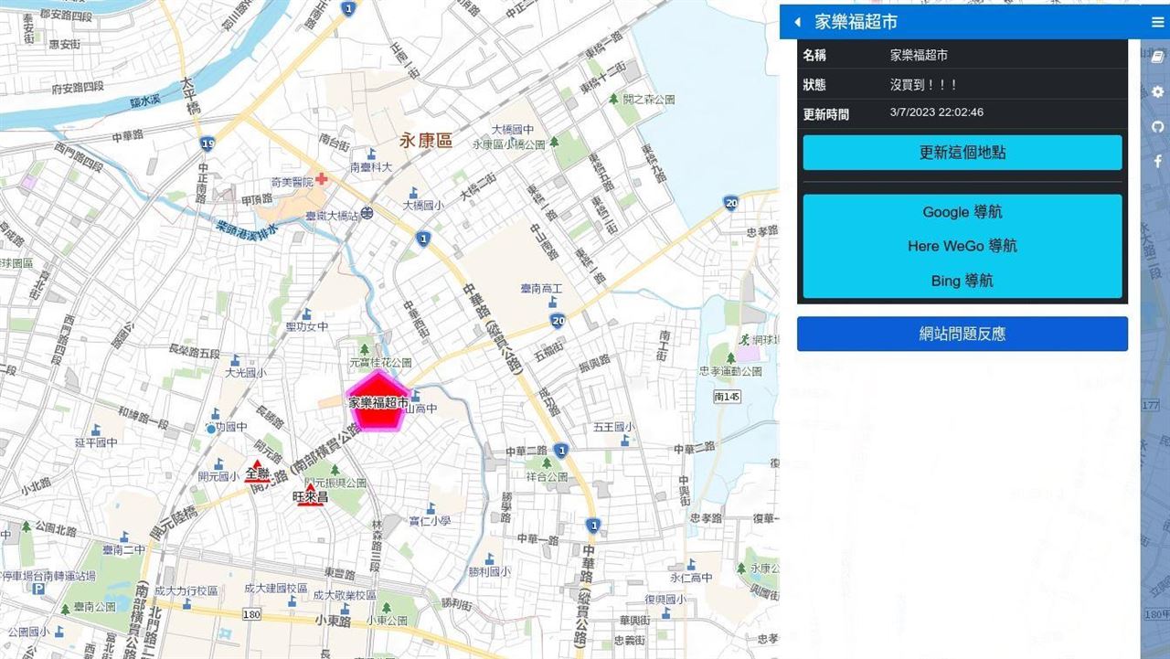Image resolution: width=1170 pixels, height=659 pixels.
Task: Open Here WeGo 導航 navigation link
Action: 962,246
